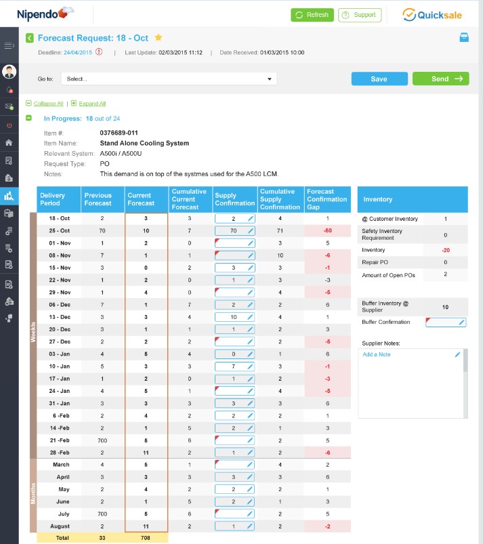This screenshot has height=544, width=483.
Task: Edit the supplier note pencil icon
Action: [457, 354]
